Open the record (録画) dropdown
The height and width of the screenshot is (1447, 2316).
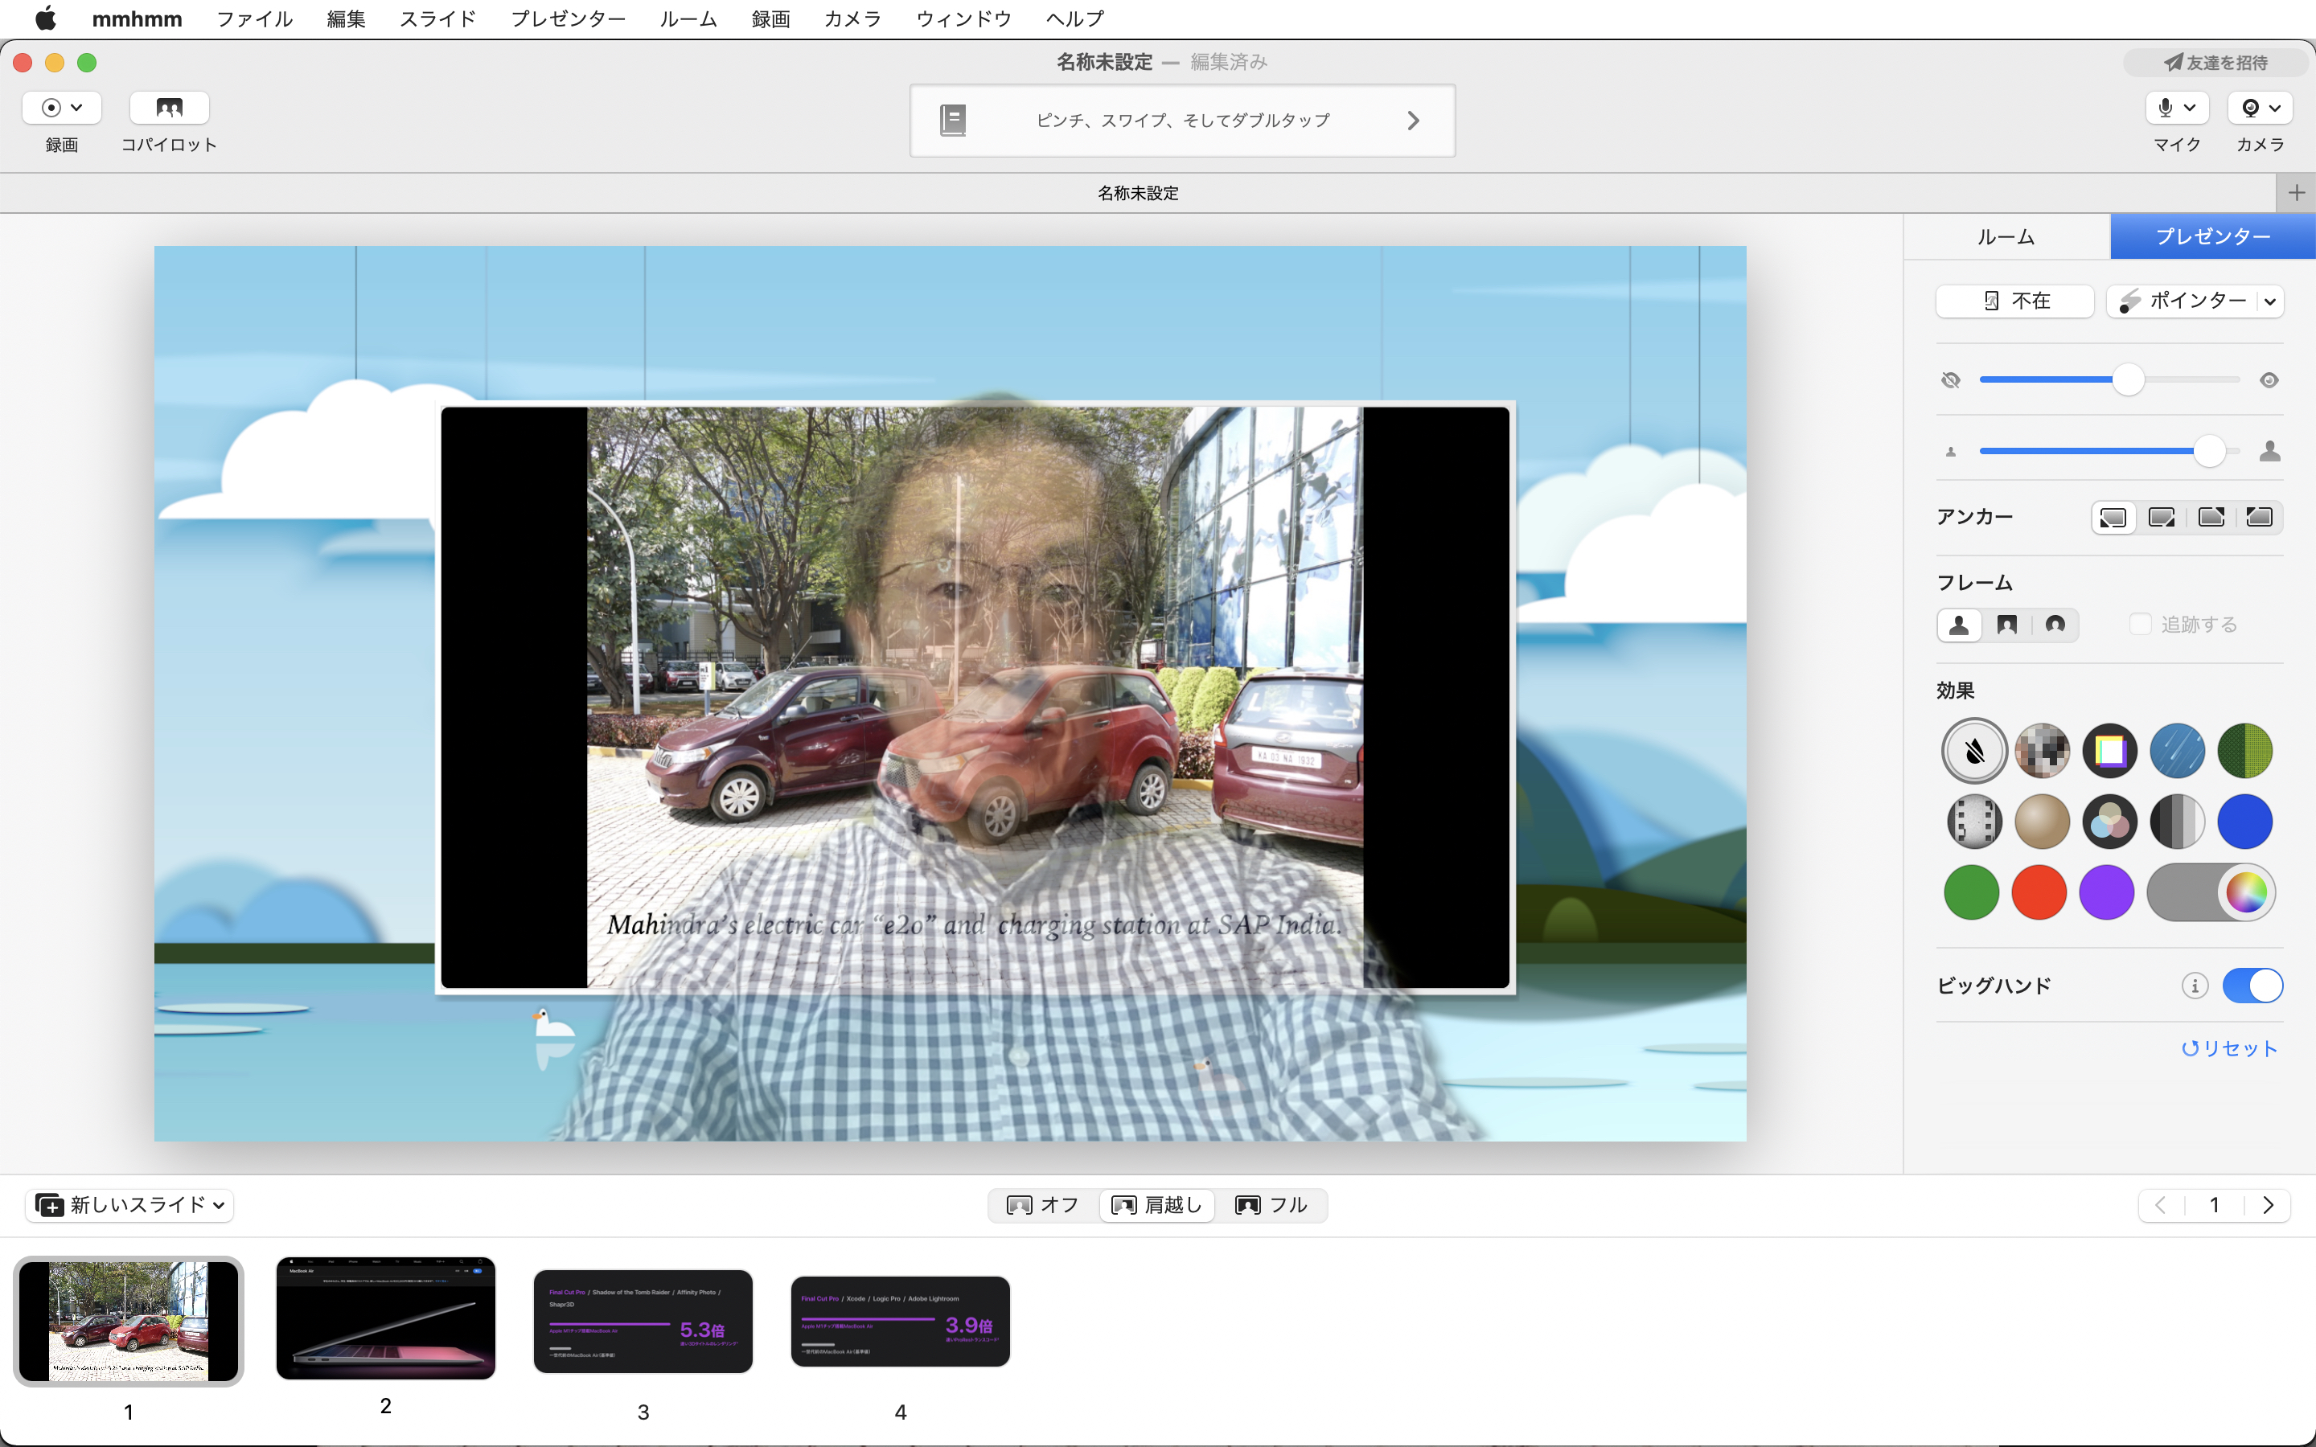[x=62, y=109]
